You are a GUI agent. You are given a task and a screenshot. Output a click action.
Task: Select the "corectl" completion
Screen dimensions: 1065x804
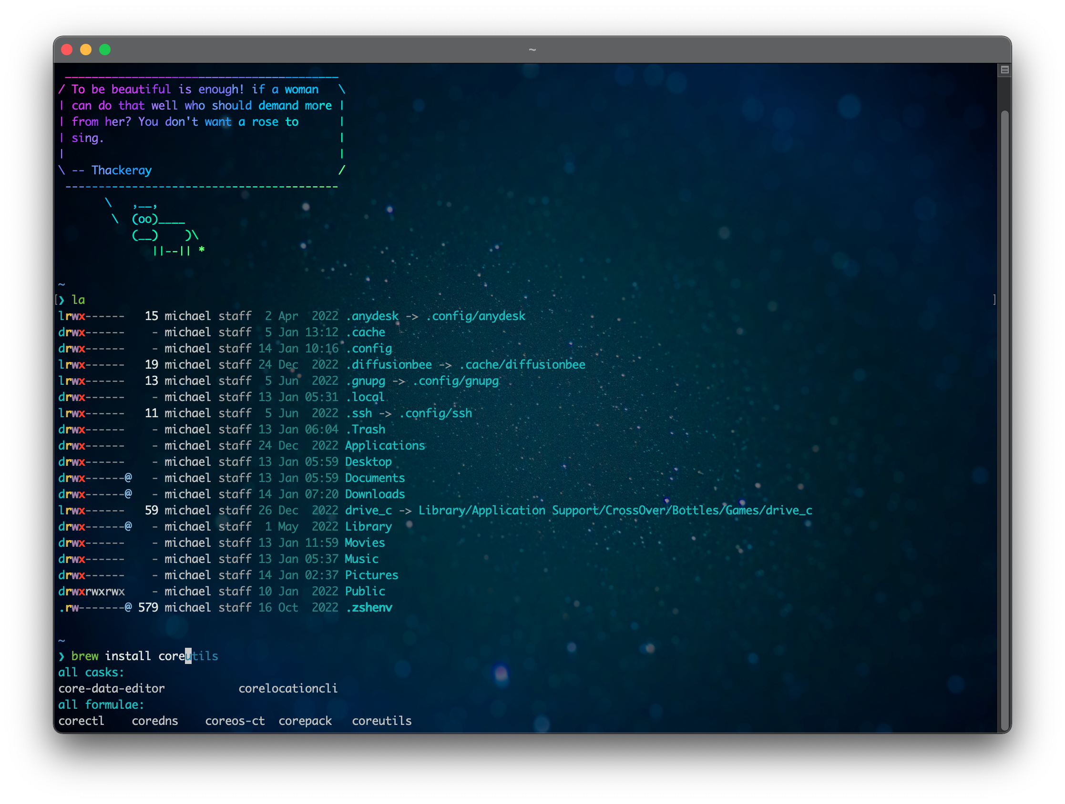(82, 721)
